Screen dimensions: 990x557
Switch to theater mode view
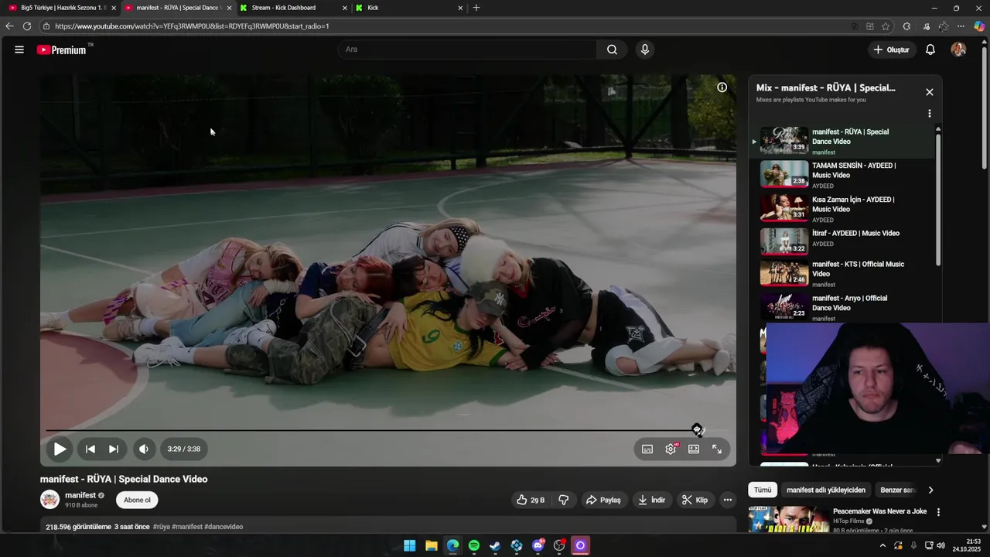tap(694, 449)
